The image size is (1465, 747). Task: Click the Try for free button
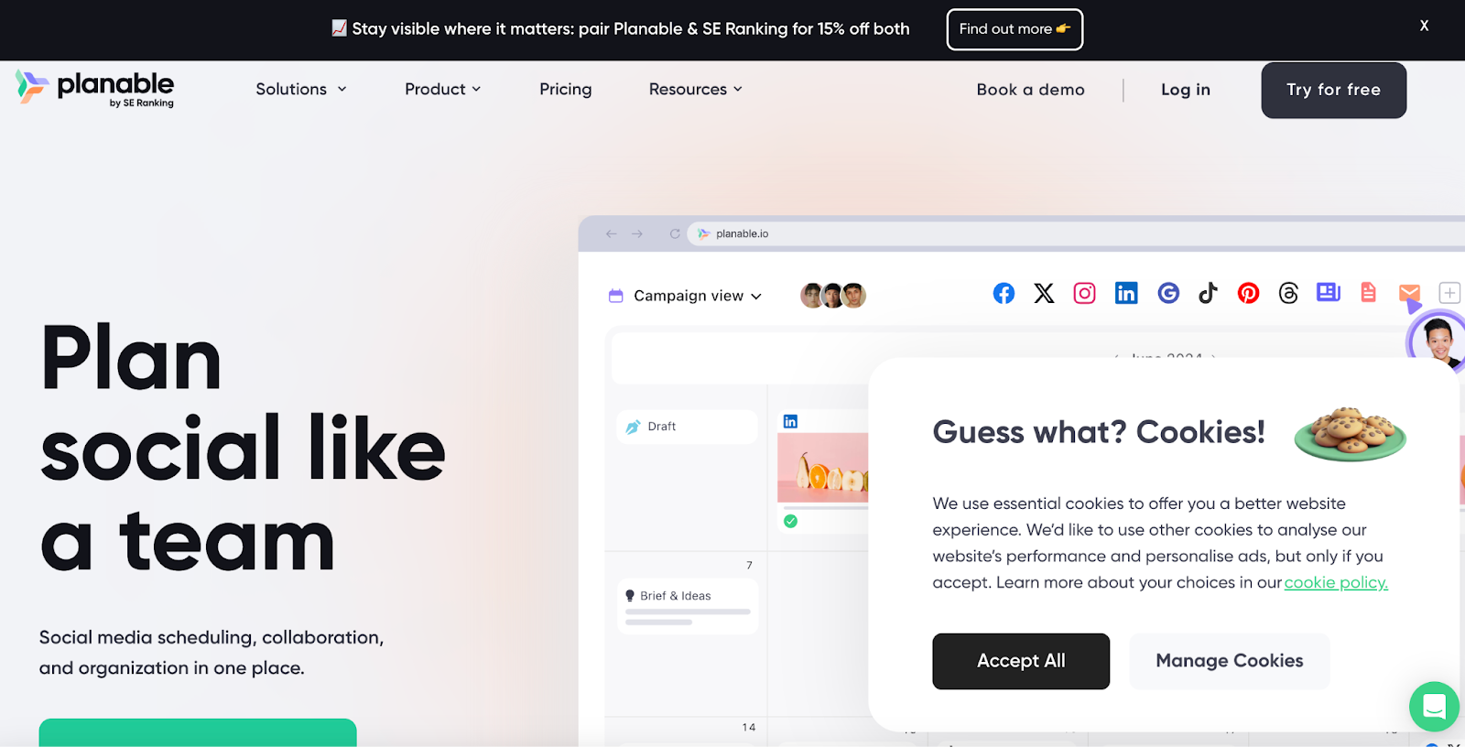coord(1333,90)
